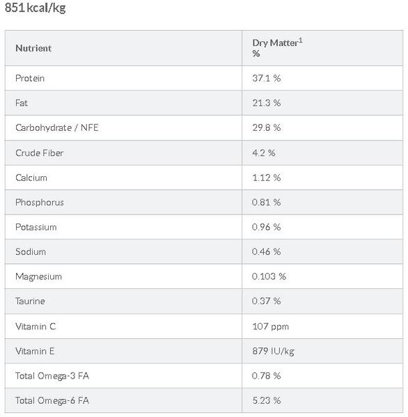Screen dimensions: 408x417
Task: Click the Dry Matter % column header
Action: click(277, 48)
